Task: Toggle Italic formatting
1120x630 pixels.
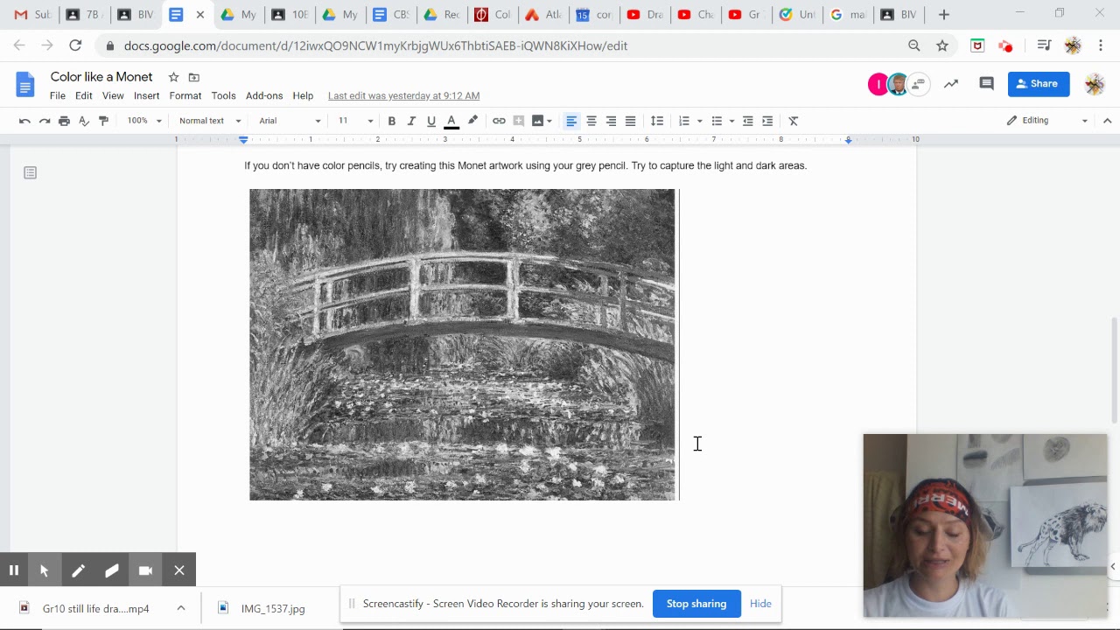Action: [x=411, y=121]
